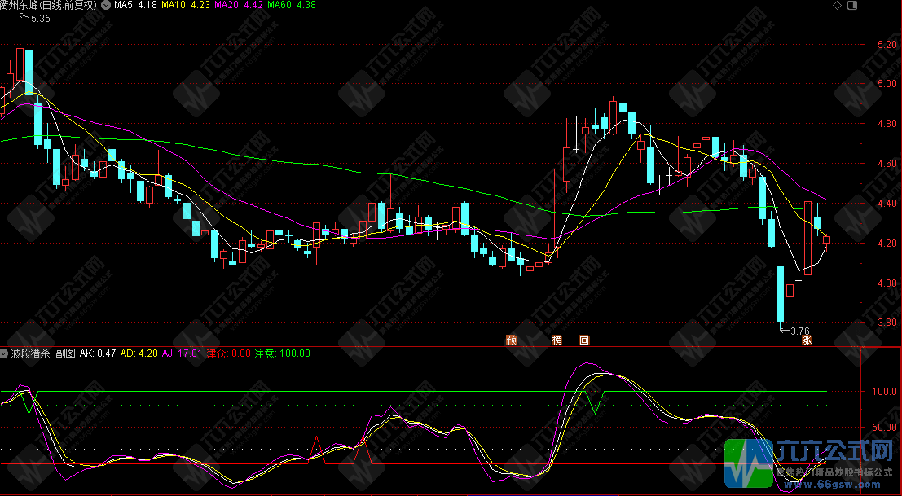Expand the 波段猎杀_副图 indicator menu arrow
This screenshot has height=496, width=902.
5,353
